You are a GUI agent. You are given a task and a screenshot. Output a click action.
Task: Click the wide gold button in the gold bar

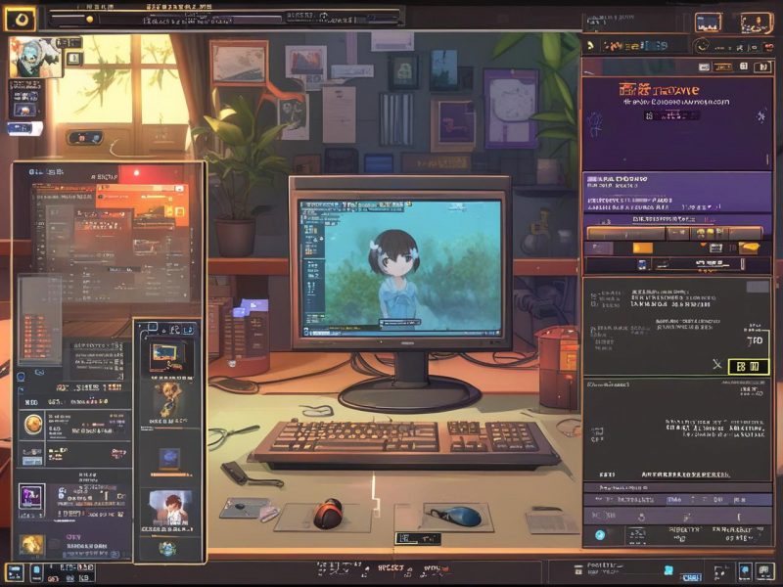(626, 233)
